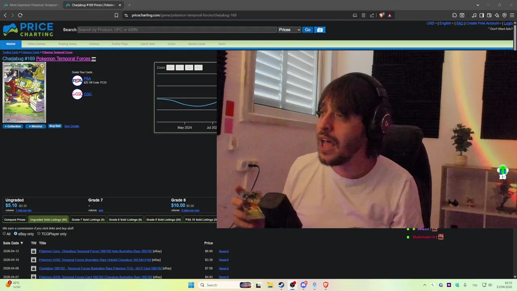Open Grade 8 Sold Listings (6) tab
The height and width of the screenshot is (291, 517).
click(125, 219)
